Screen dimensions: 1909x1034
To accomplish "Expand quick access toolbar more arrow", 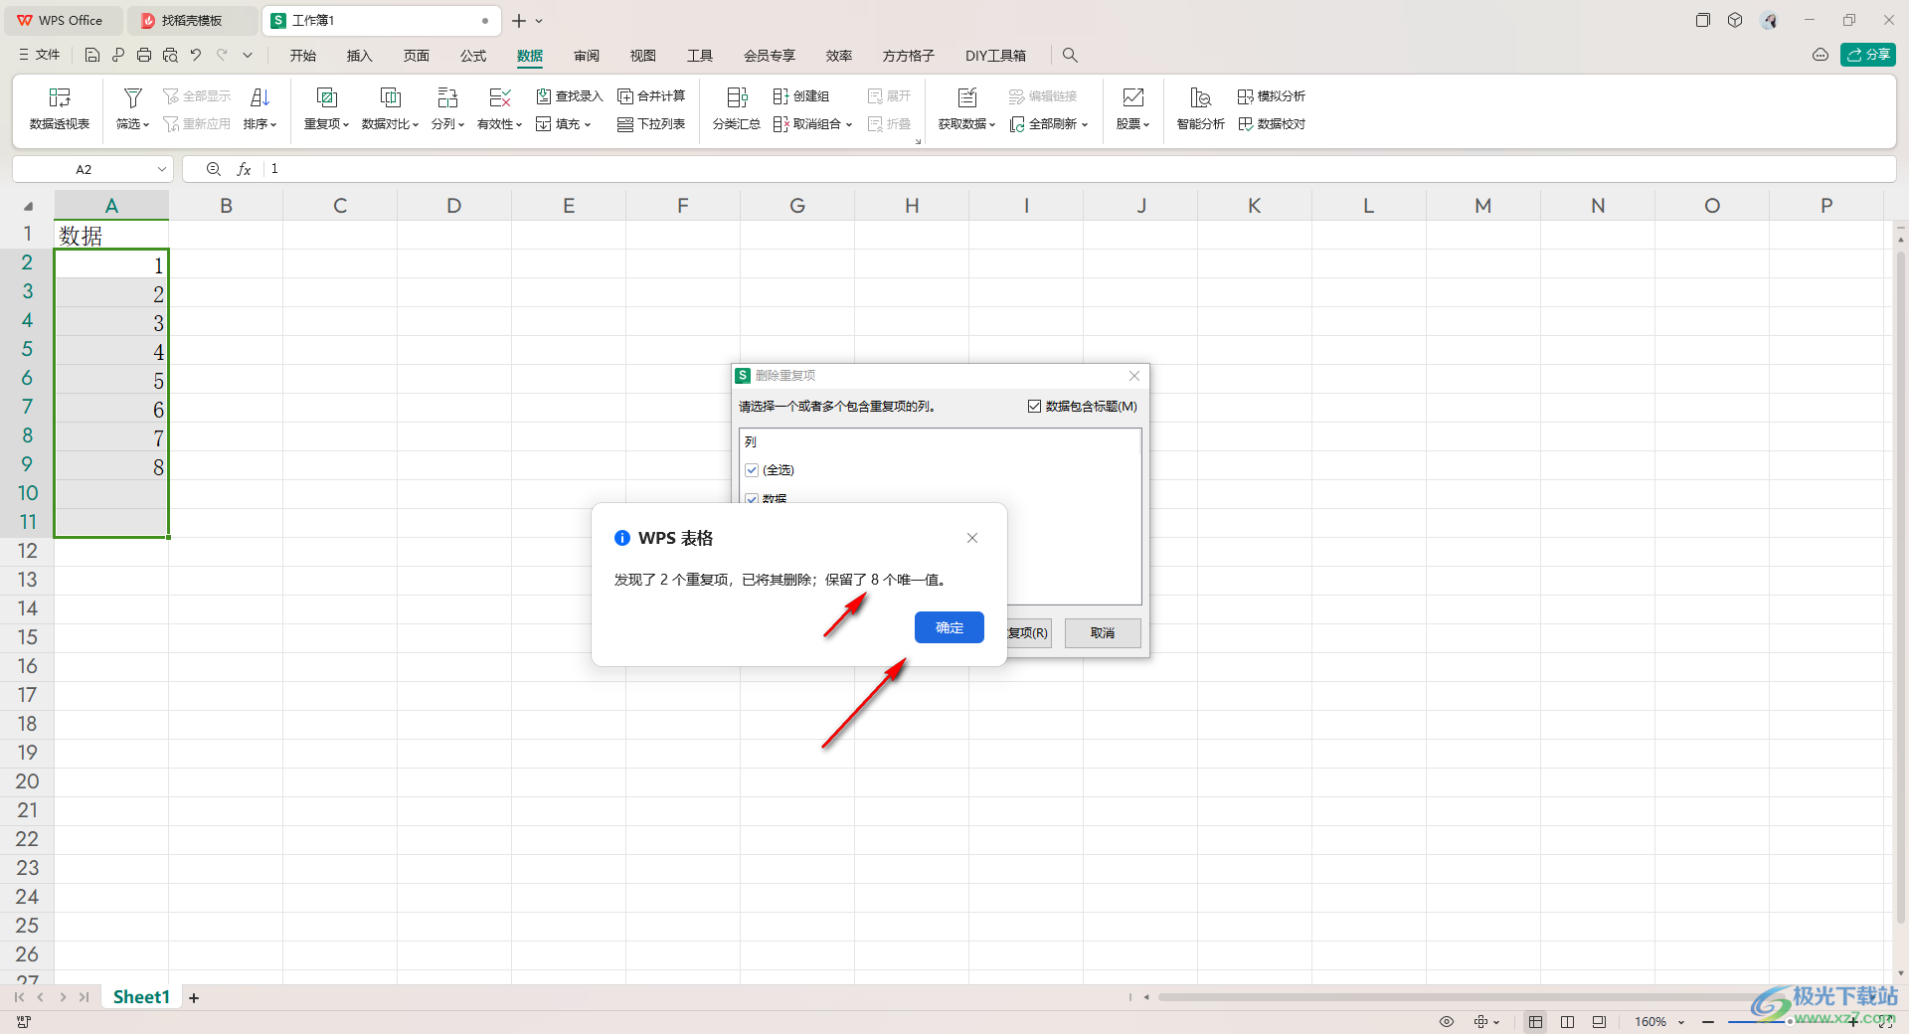I will (248, 56).
